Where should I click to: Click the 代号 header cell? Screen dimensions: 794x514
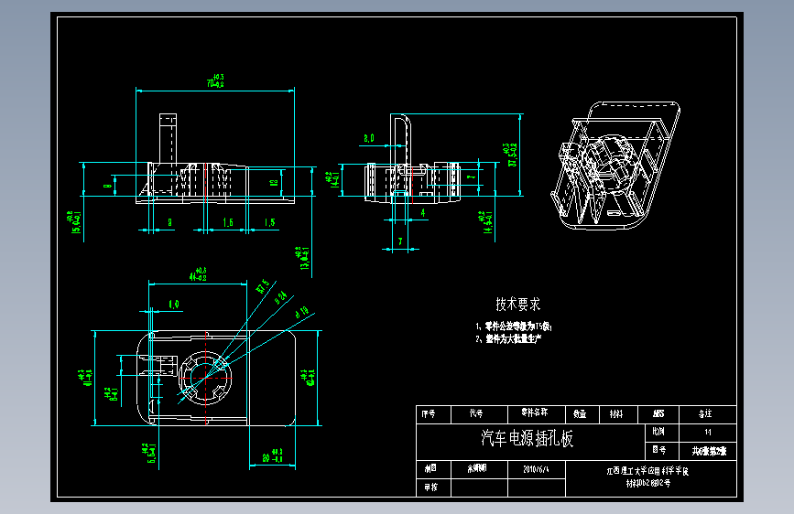pos(479,414)
